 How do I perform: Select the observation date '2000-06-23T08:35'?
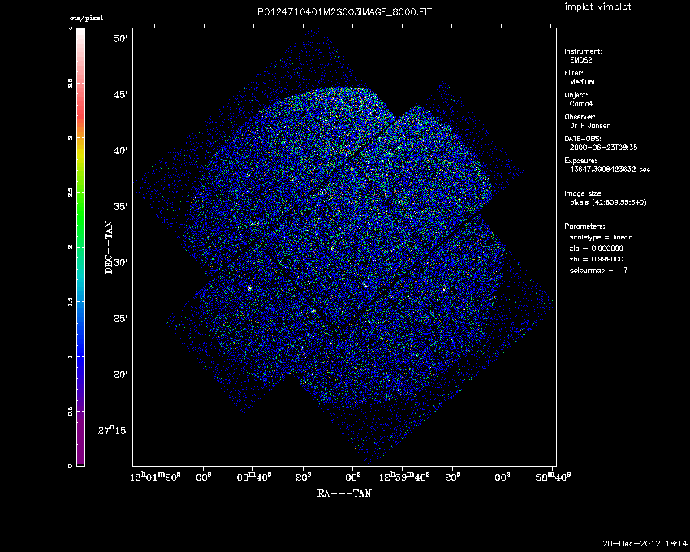pos(604,148)
